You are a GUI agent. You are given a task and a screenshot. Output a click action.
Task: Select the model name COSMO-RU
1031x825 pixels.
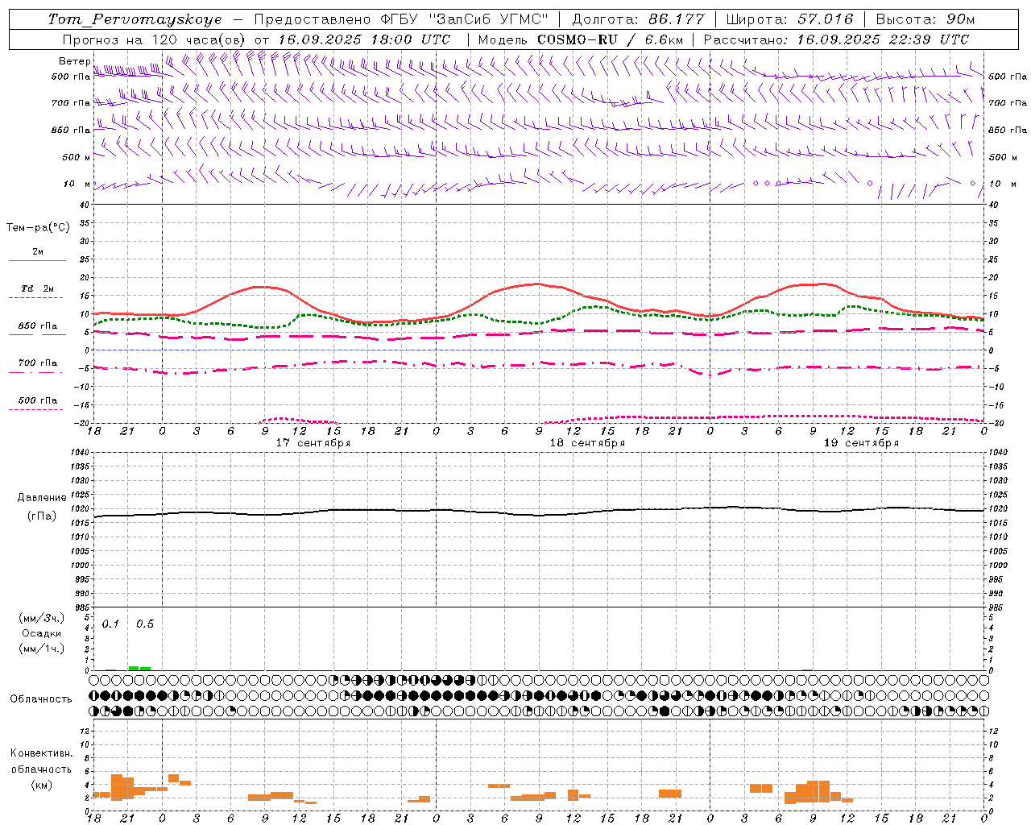pyautogui.click(x=576, y=39)
